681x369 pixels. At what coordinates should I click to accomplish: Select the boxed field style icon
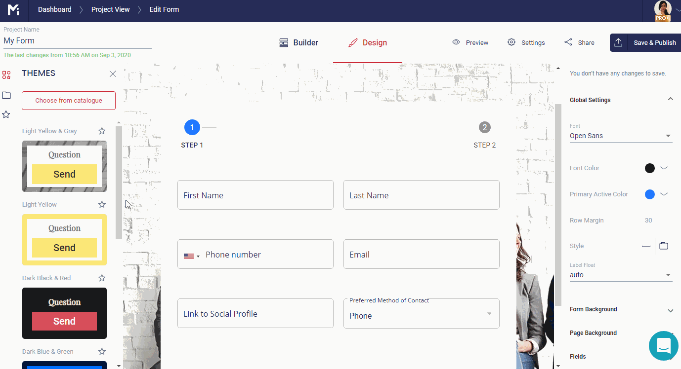(x=664, y=246)
